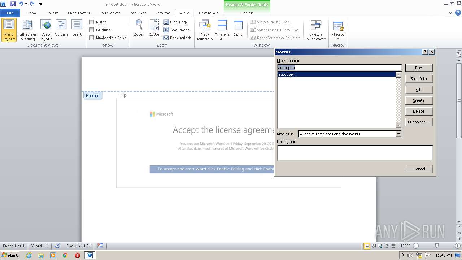Open Full Screen Reading view
Screen dimensions: 462x260
pyautogui.click(x=27, y=30)
